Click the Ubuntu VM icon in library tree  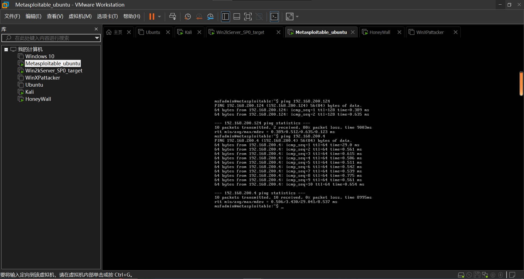click(21, 85)
